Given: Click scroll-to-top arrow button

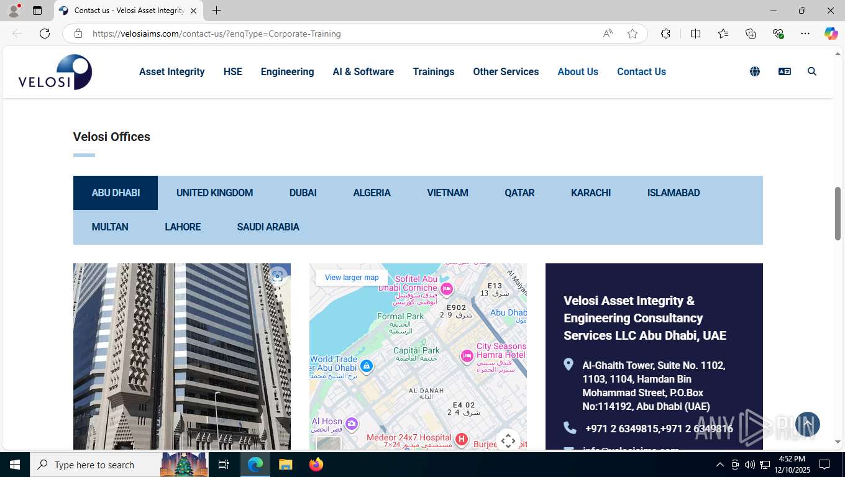Looking at the screenshot, I should (807, 424).
